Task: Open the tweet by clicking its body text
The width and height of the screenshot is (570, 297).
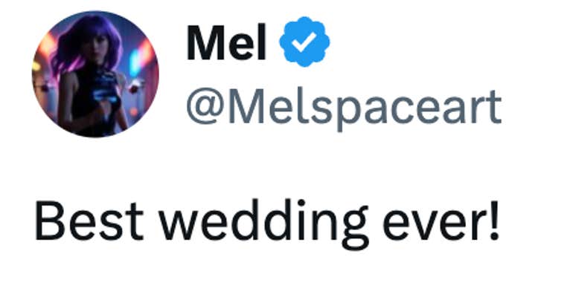Action: (x=266, y=222)
